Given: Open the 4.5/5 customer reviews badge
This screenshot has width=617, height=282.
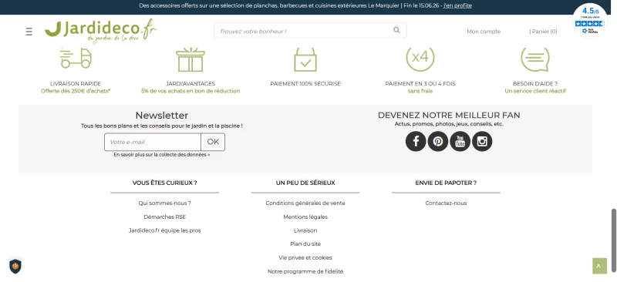Looking at the screenshot, I should click(x=589, y=22).
